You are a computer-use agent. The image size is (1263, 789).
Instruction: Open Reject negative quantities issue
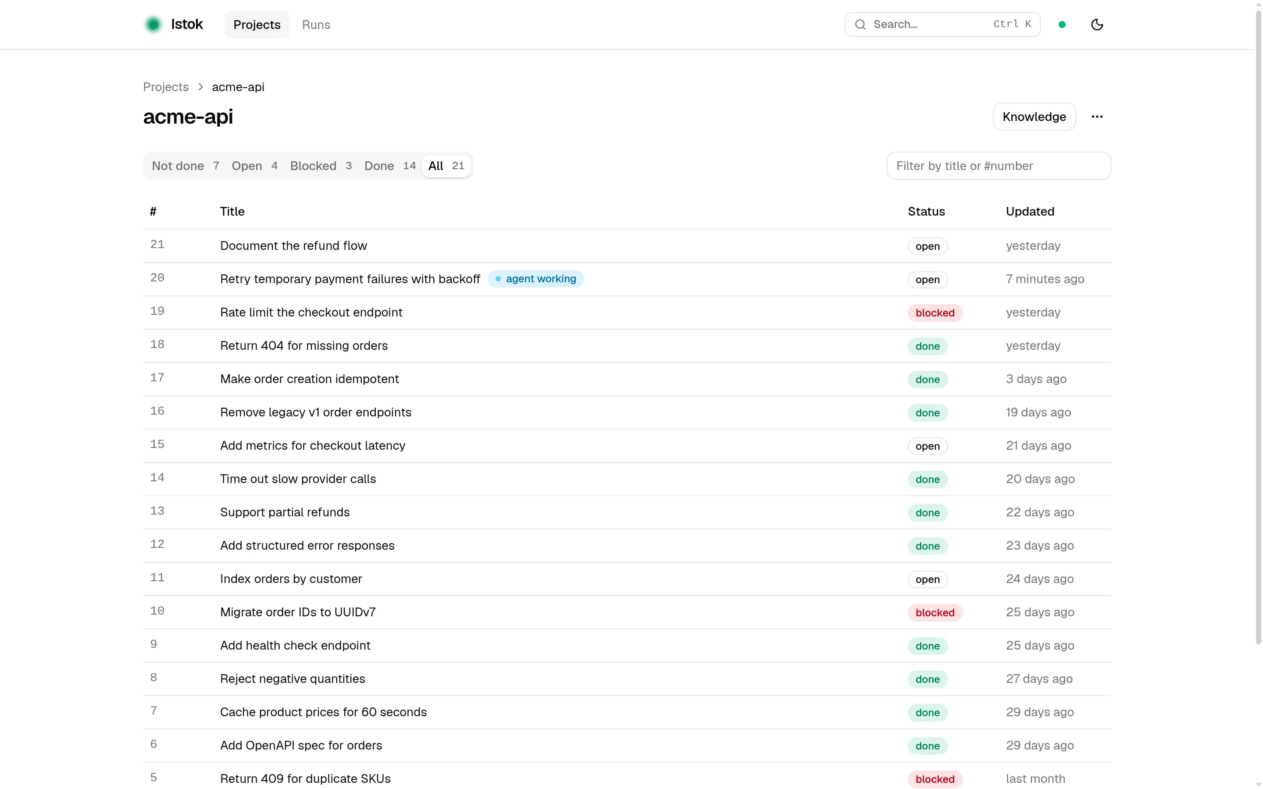(293, 679)
